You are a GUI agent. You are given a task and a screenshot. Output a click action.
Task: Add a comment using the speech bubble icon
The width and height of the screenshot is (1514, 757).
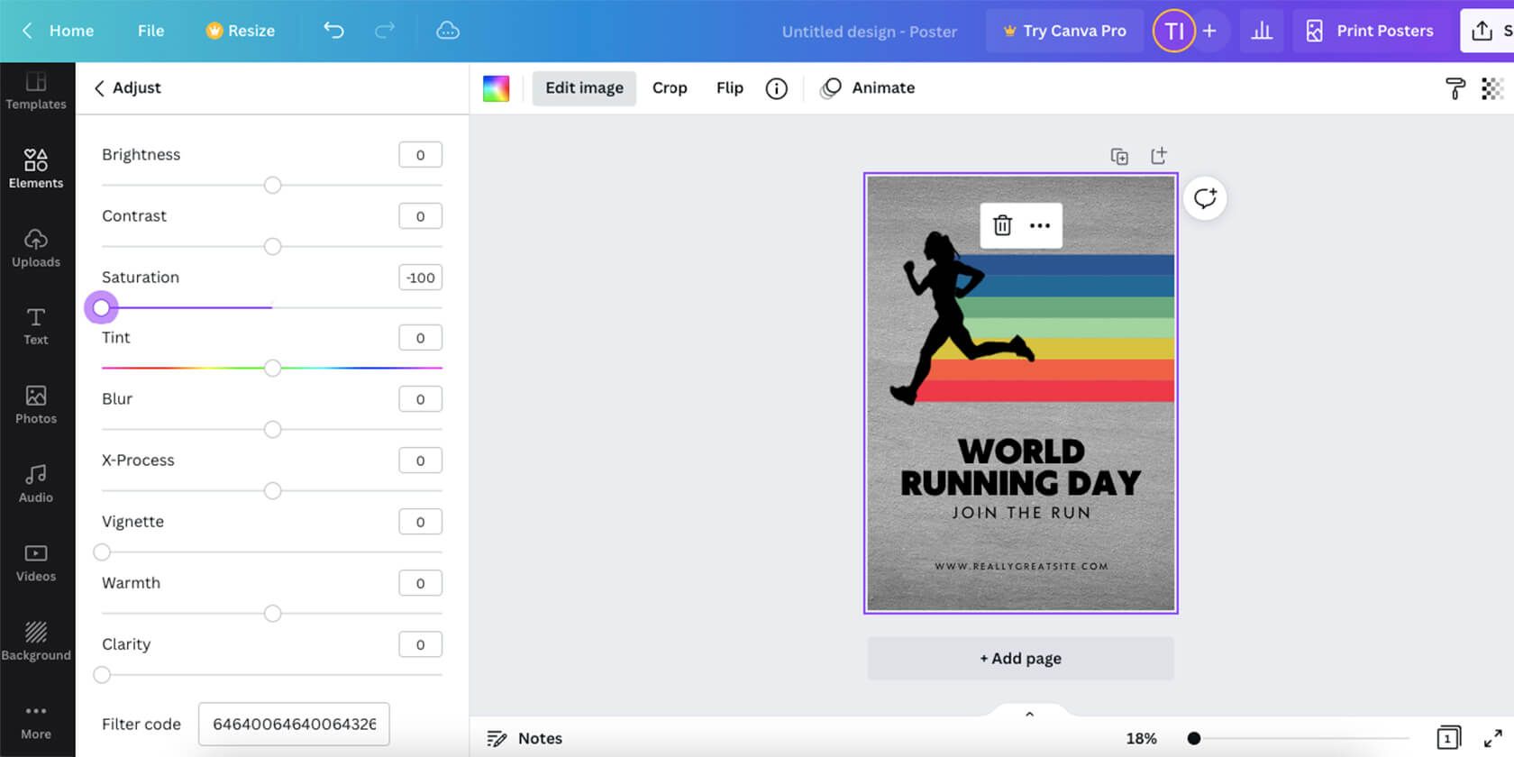[x=1205, y=198]
